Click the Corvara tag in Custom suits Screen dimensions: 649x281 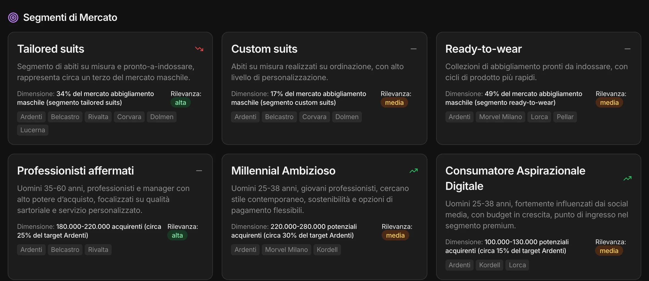coord(314,117)
